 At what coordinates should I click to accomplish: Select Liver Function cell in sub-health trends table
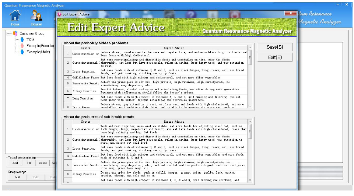(86, 149)
